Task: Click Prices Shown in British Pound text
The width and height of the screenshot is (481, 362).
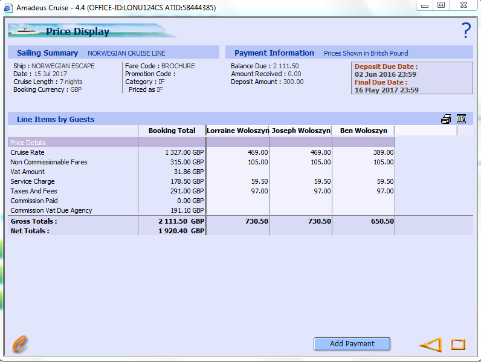Action: tap(366, 53)
